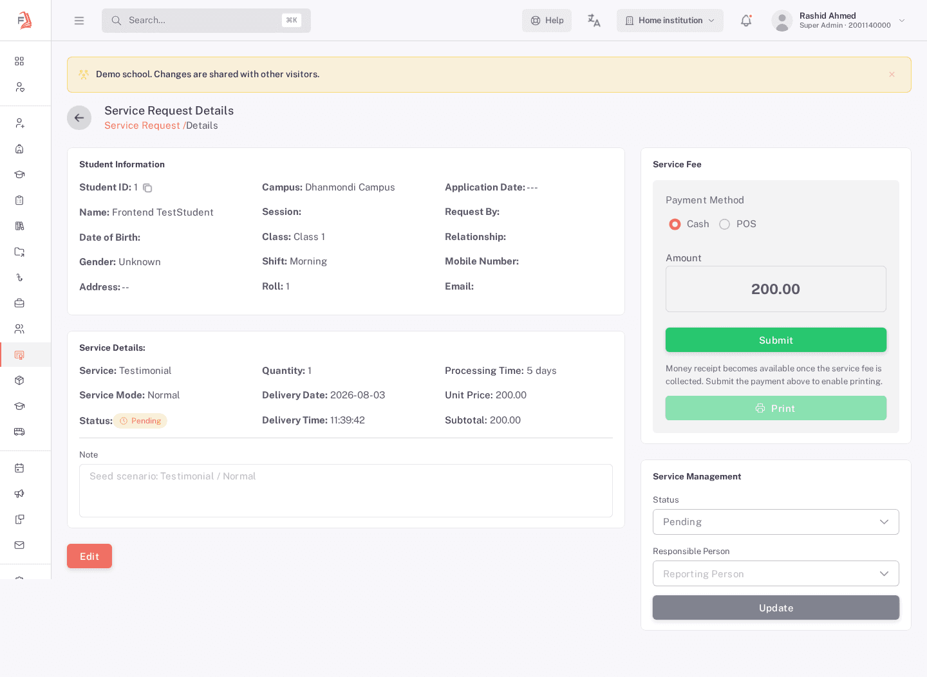
Task: Open the envelope mail sidebar icon
Action: 19,545
